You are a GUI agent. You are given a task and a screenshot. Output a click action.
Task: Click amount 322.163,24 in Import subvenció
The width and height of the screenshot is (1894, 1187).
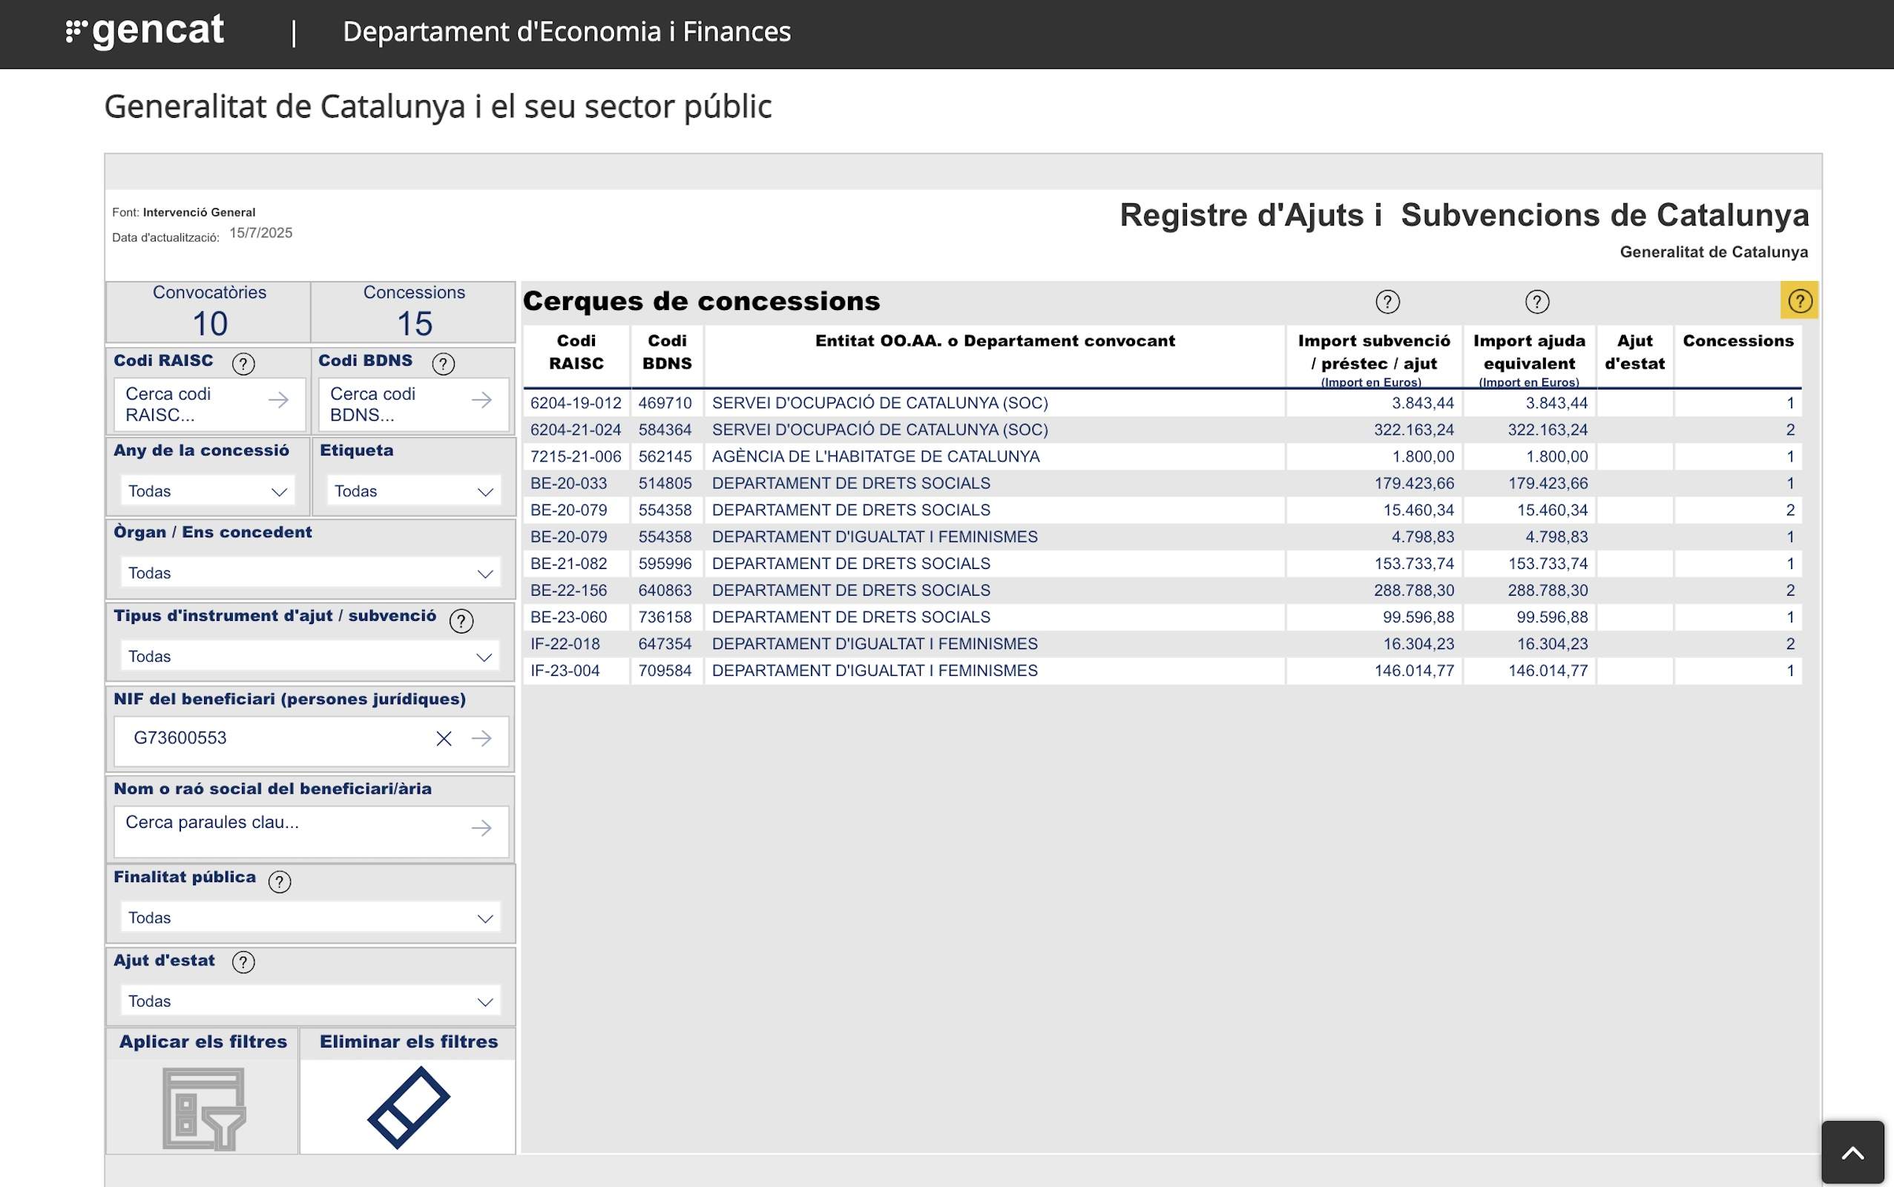[x=1413, y=430]
